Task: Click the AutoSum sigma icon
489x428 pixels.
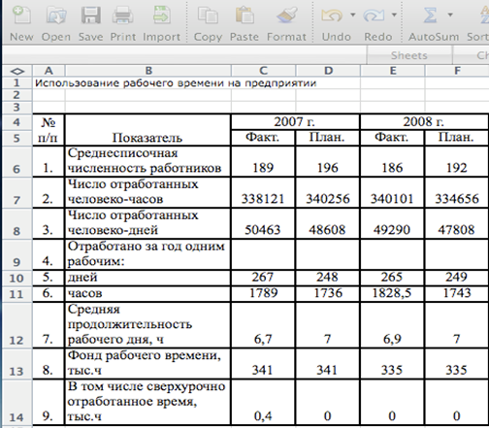Action: [x=430, y=15]
